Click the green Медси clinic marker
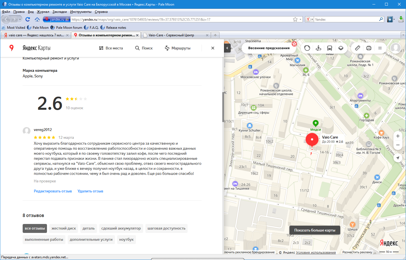The height and width of the screenshot is (260, 406). [x=316, y=123]
